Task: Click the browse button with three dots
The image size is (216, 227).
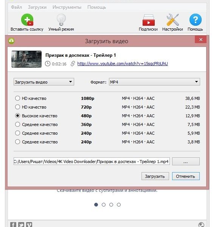Action: [186, 162]
